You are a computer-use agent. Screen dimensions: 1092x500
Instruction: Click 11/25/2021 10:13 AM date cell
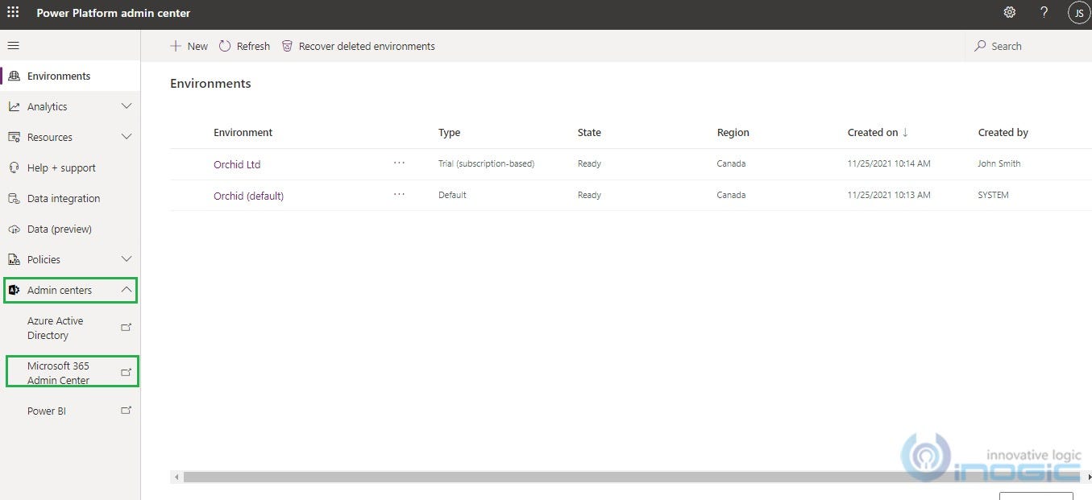tap(889, 195)
